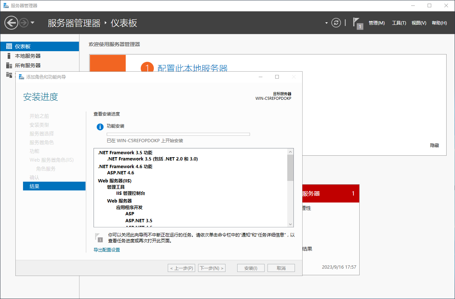This screenshot has height=299, width=455.
Task: Click 应用程序开发 entry
Action: click(129, 207)
